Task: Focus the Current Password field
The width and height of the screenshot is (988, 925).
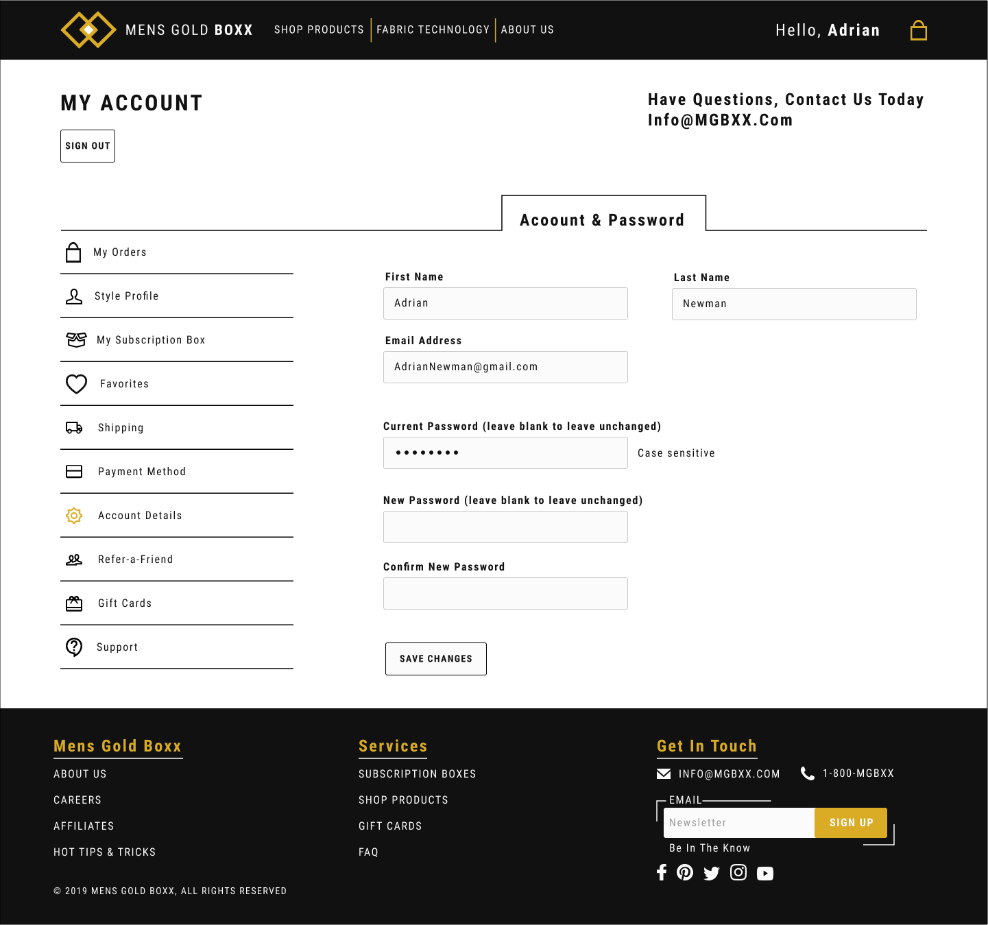Action: click(x=505, y=453)
